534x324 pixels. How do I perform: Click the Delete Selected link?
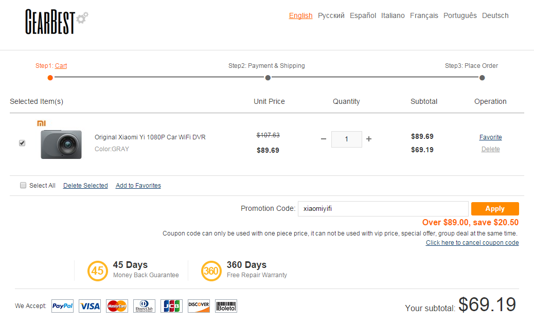[x=85, y=186]
